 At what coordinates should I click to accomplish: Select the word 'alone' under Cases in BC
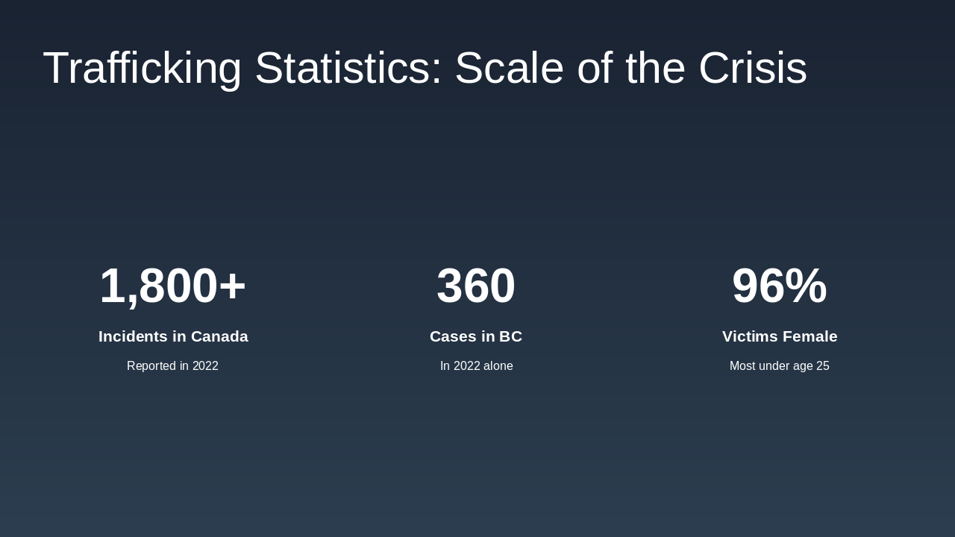[x=498, y=366]
